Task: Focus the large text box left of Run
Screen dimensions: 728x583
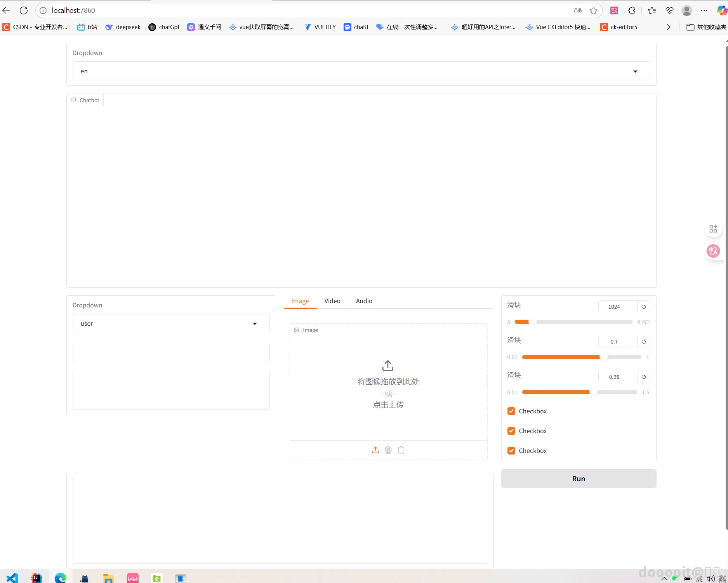Action: click(x=280, y=521)
